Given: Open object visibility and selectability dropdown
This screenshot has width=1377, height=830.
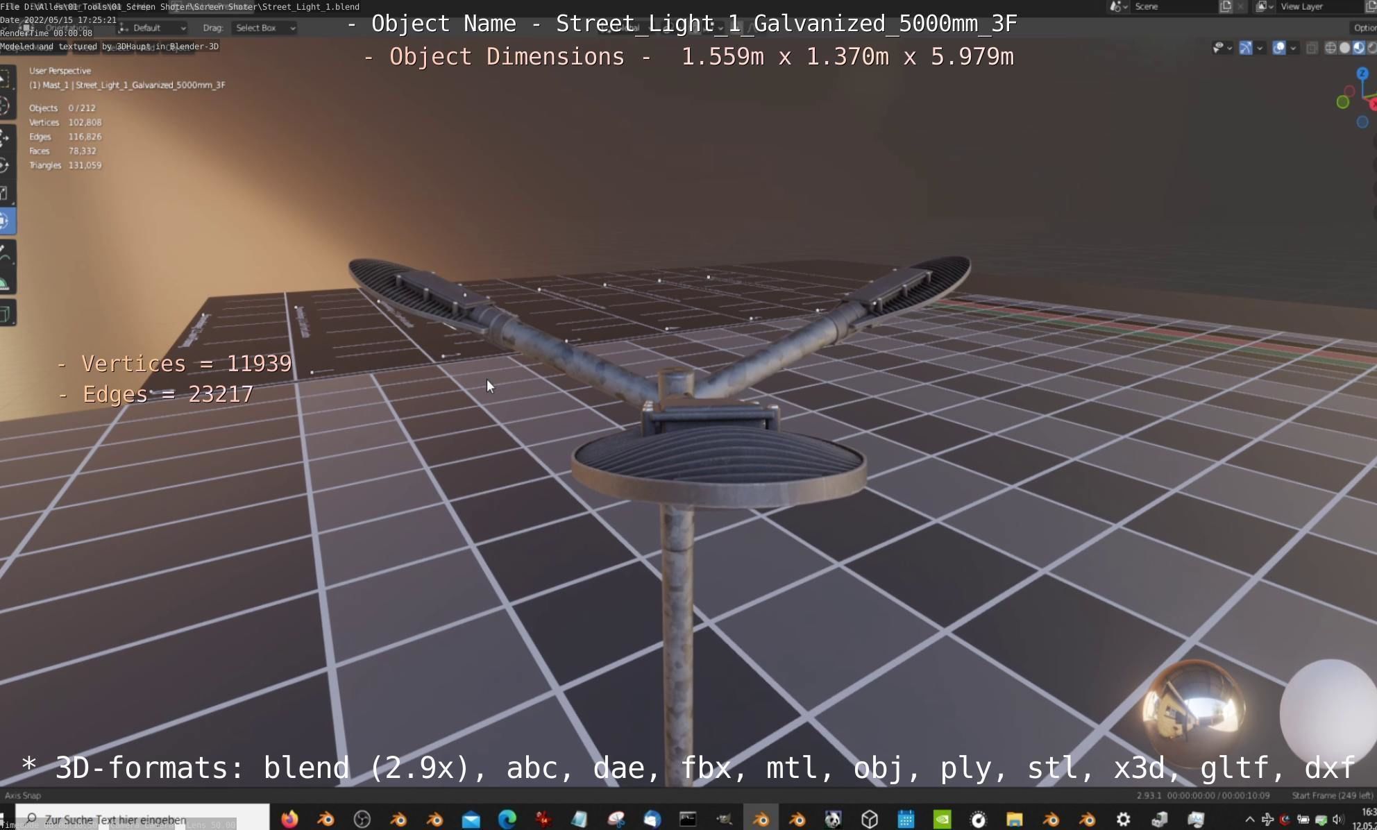Looking at the screenshot, I should [x=1222, y=48].
